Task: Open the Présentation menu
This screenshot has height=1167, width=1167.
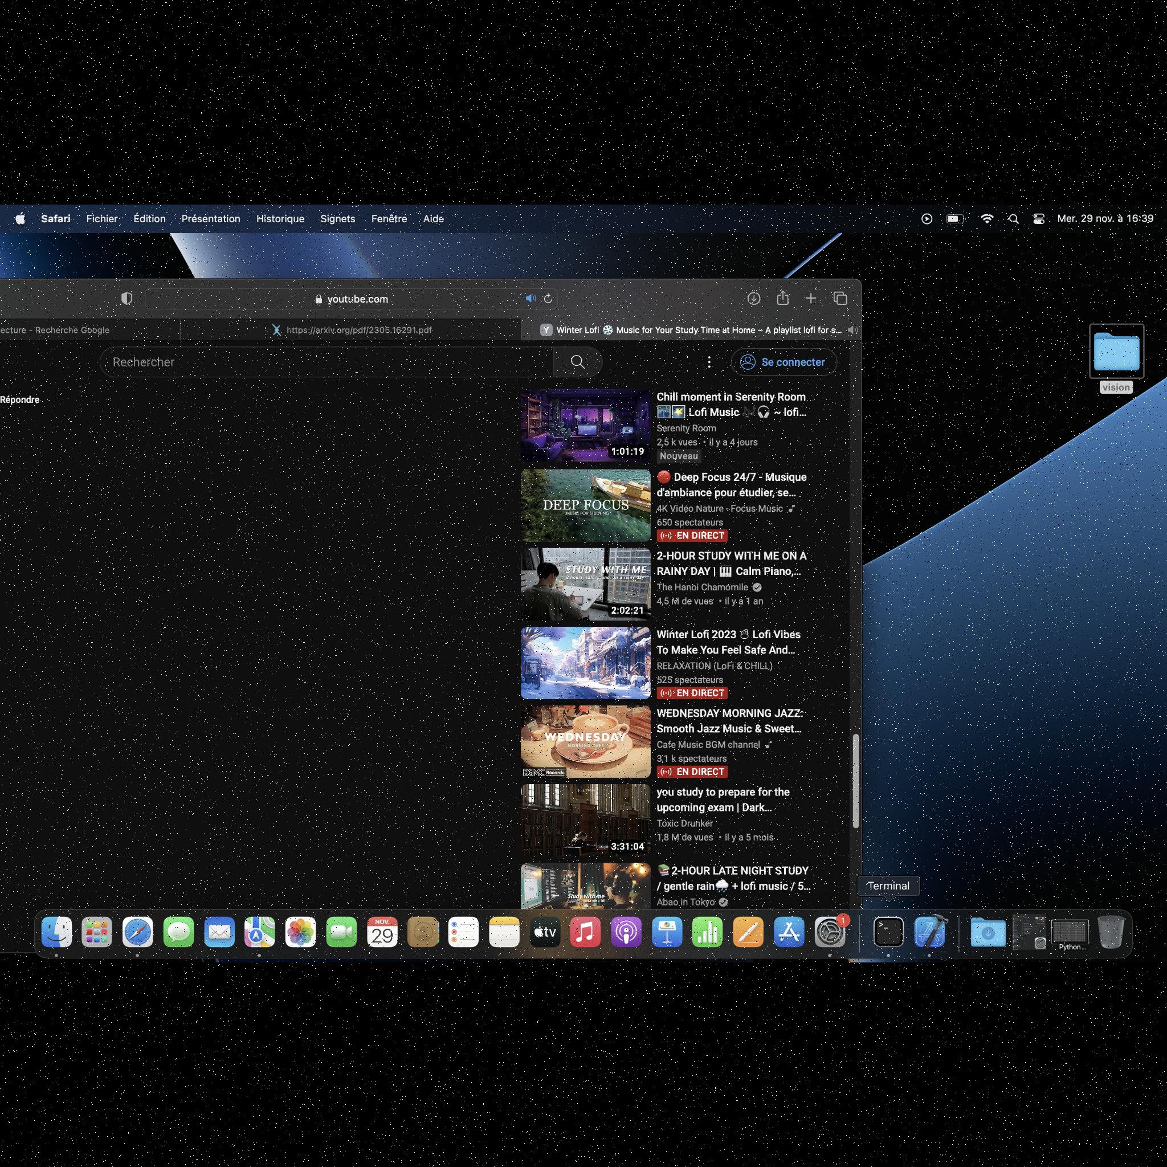Action: [210, 219]
